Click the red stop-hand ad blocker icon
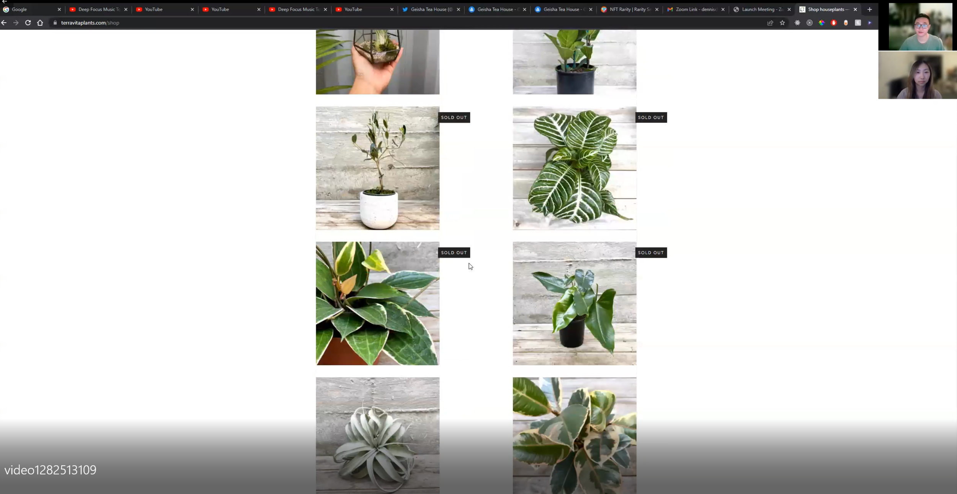Screen dimensions: 957x494 coord(834,23)
